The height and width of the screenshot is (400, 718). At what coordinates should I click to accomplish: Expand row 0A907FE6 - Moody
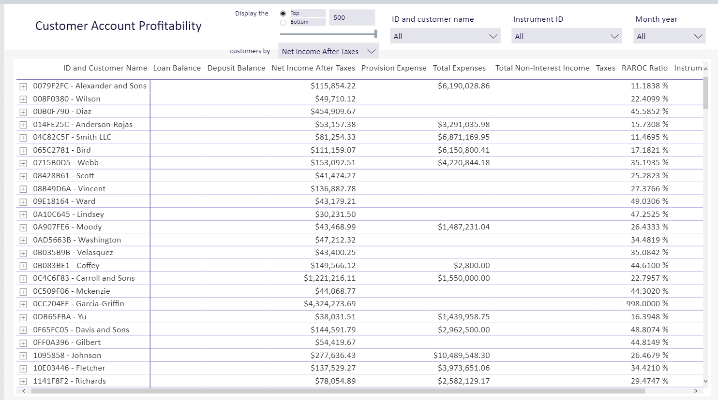coord(23,228)
